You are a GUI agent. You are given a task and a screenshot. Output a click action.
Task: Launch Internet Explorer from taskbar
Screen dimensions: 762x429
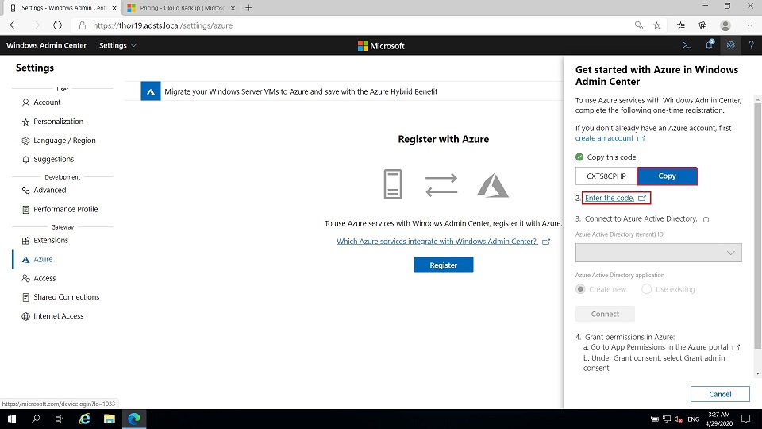click(x=85, y=419)
